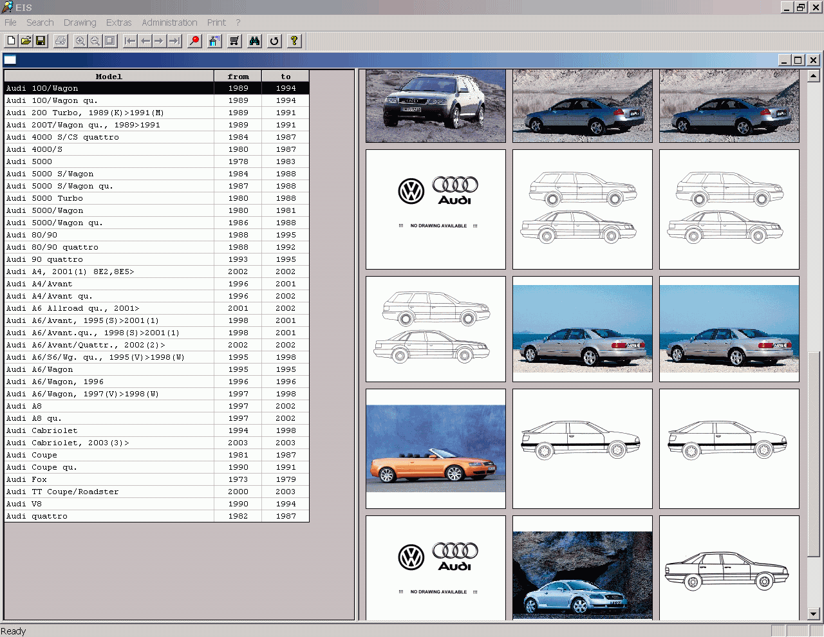Click the Model column header
The width and height of the screenshot is (824, 637).
(109, 76)
